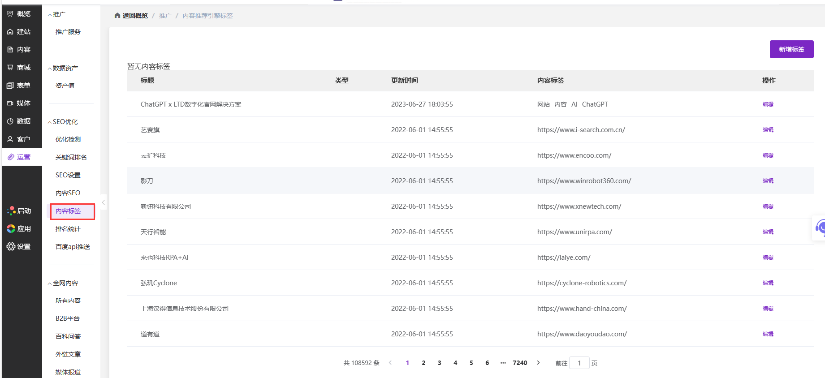The width and height of the screenshot is (825, 378).
Task: Jump to last page 7240
Action: point(520,363)
